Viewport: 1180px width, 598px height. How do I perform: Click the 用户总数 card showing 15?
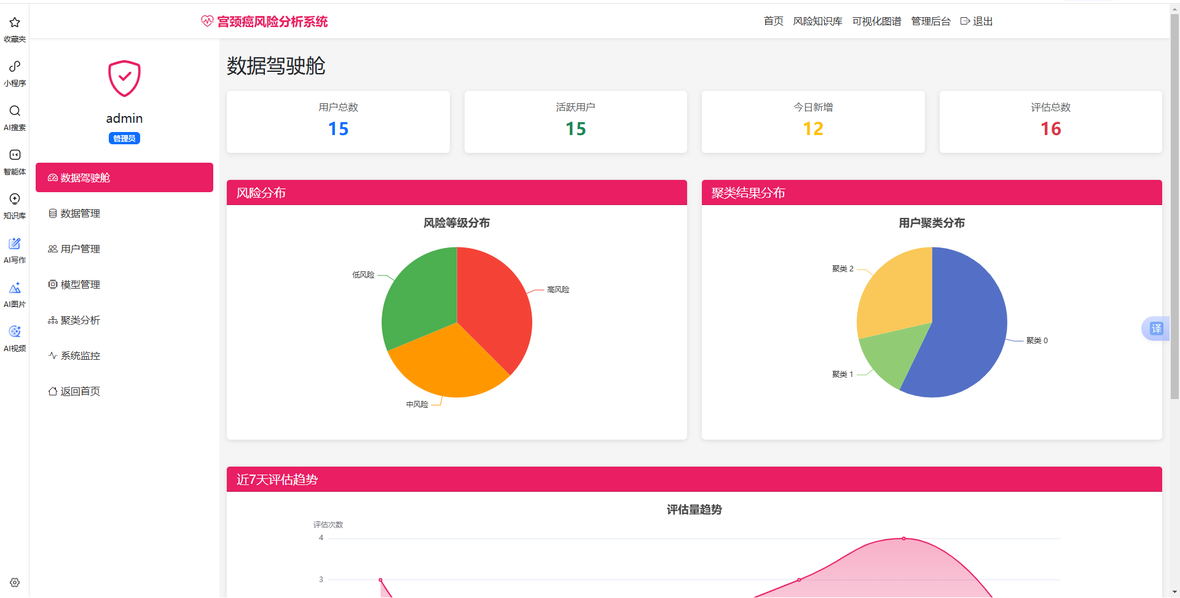tap(338, 122)
